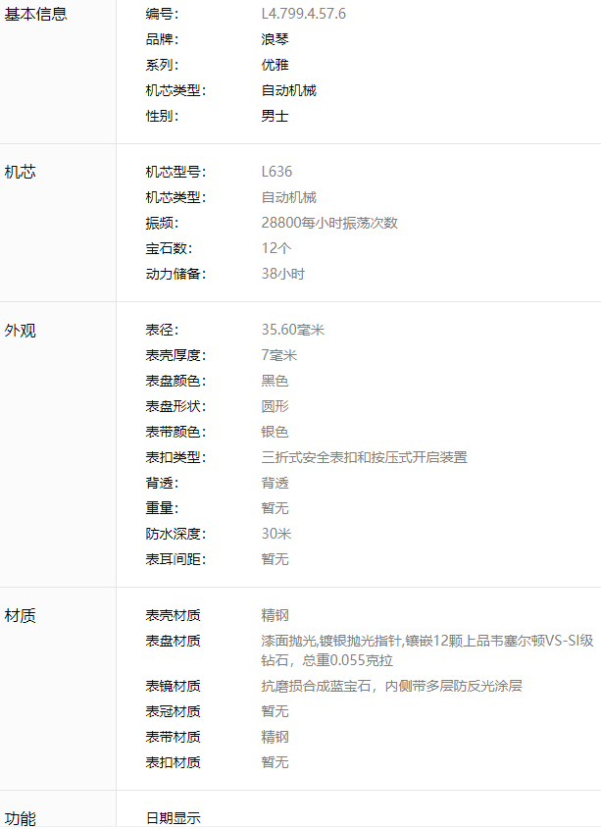
Task: Click the 38小时 power reserve value
Action: point(282,274)
